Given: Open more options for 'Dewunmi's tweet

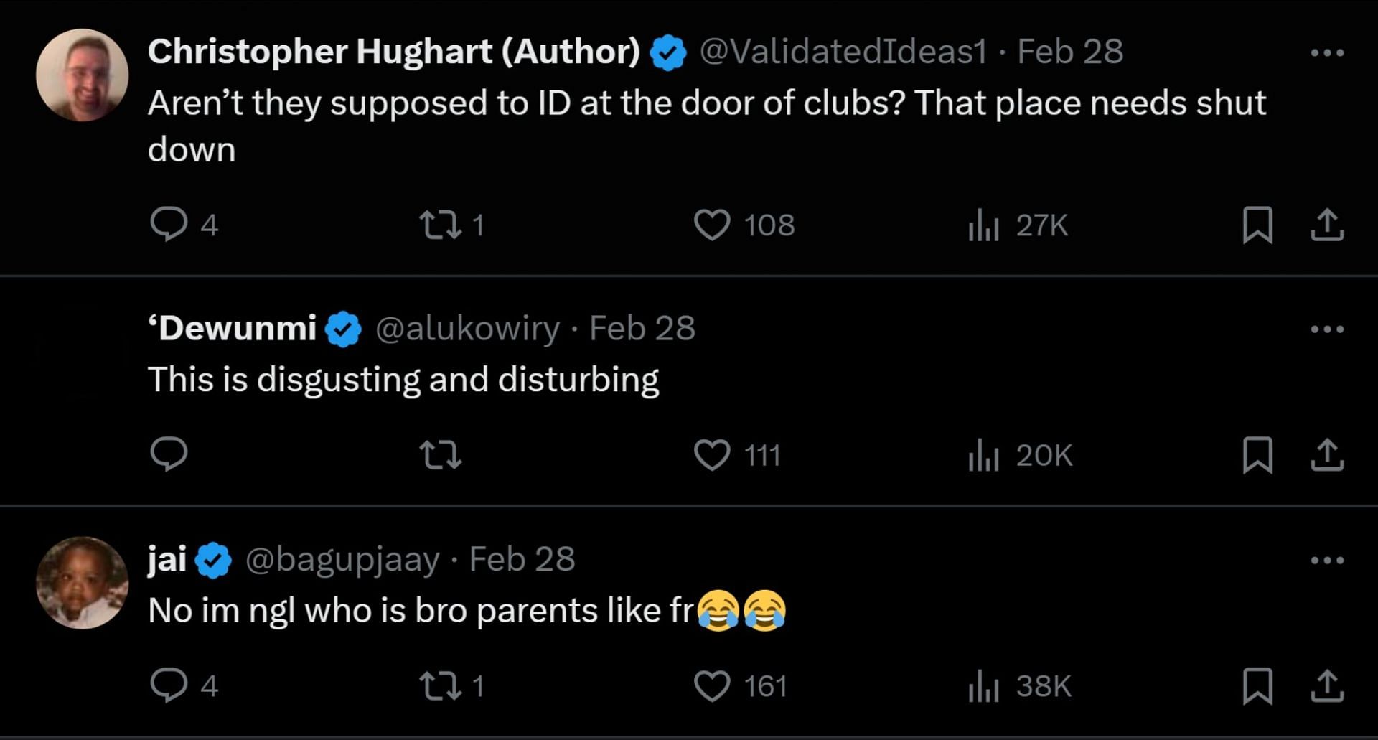Looking at the screenshot, I should (1327, 329).
